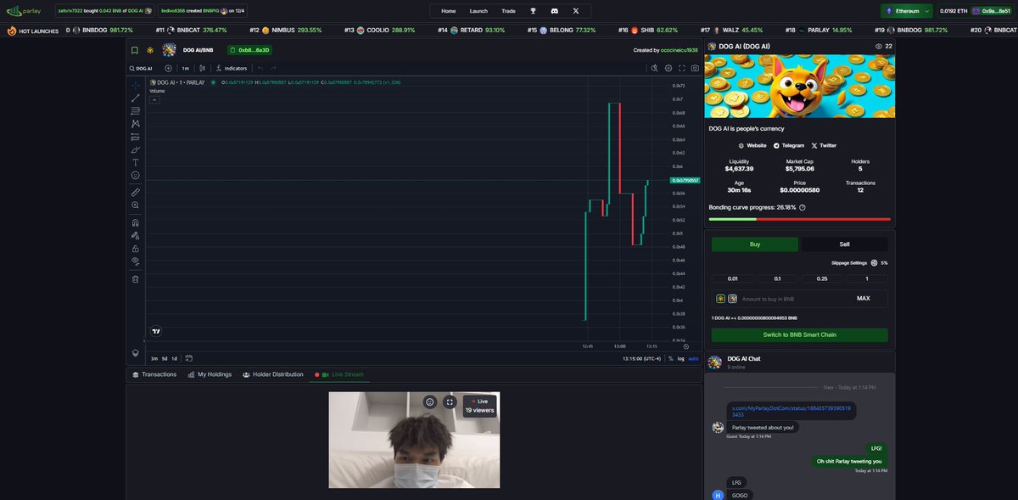Open the candlestick chart style menu
The width and height of the screenshot is (1018, 500).
(x=202, y=68)
